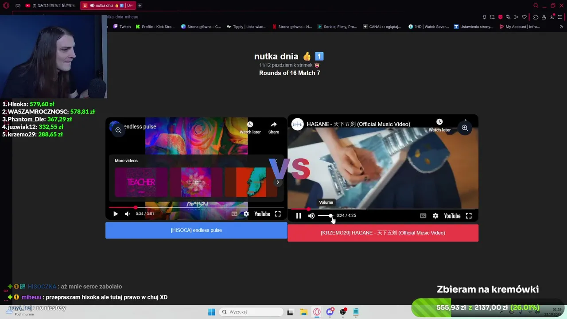Viewport: 567px width, 319px height.
Task: Zoom the HAGANE video magnifier
Action: click(465, 128)
